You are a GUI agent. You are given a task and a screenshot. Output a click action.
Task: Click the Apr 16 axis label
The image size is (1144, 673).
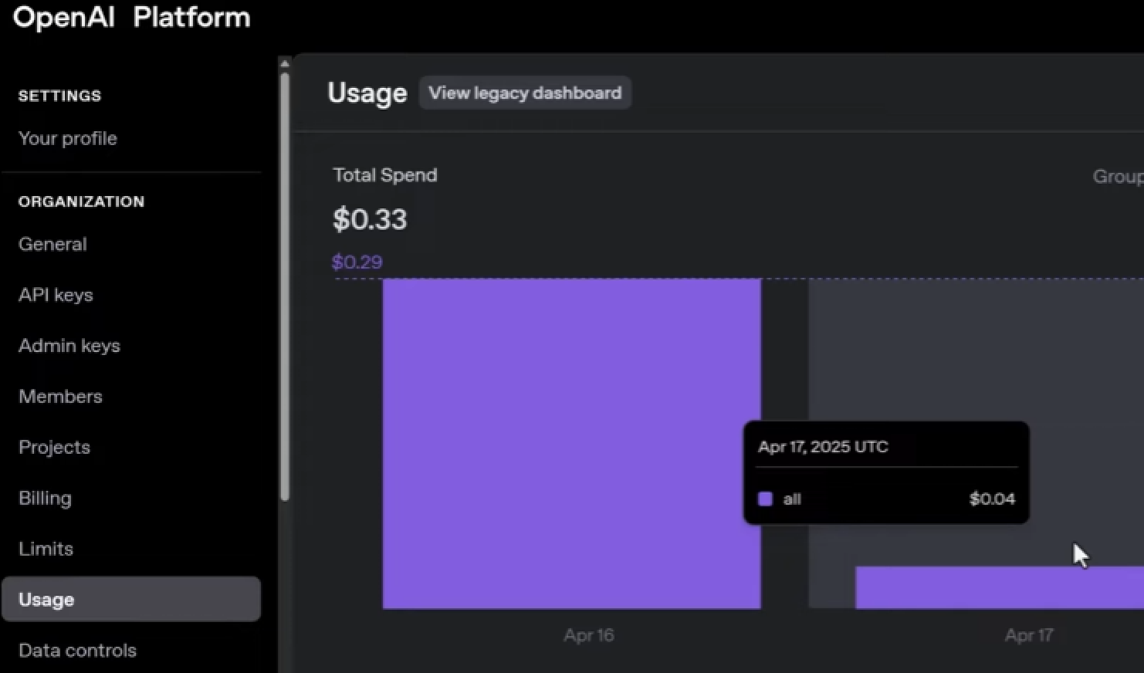coord(589,635)
